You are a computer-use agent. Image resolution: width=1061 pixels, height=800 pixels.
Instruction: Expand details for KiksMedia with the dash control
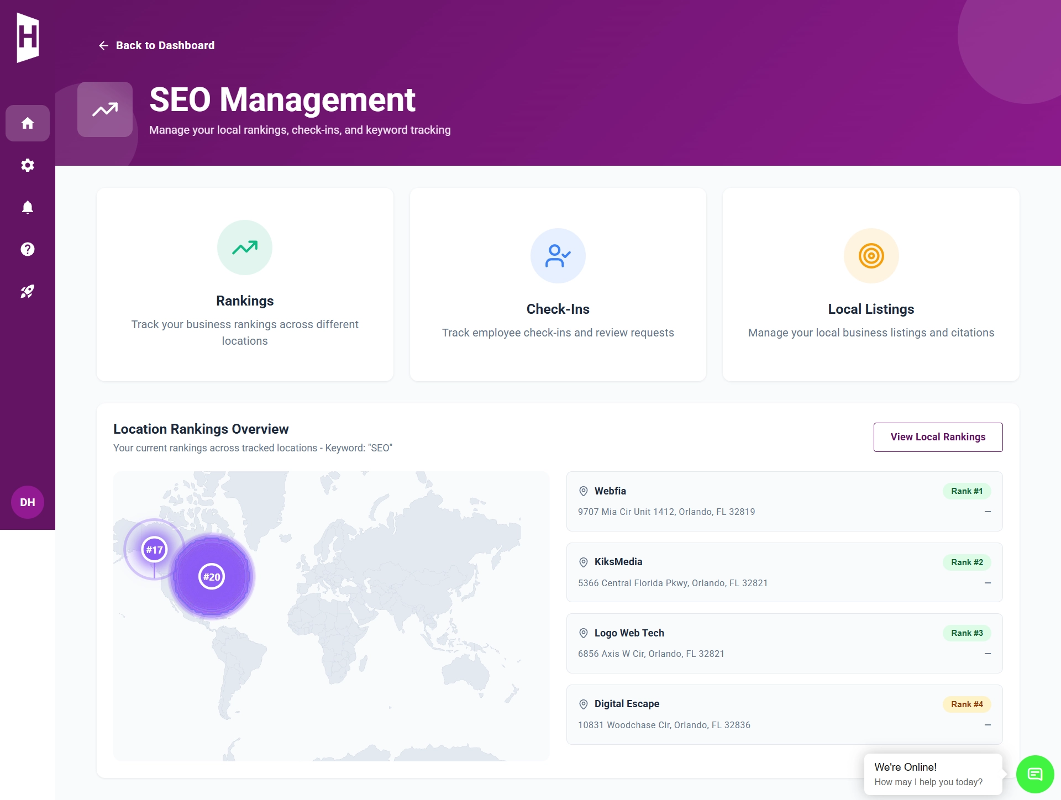pyautogui.click(x=988, y=583)
